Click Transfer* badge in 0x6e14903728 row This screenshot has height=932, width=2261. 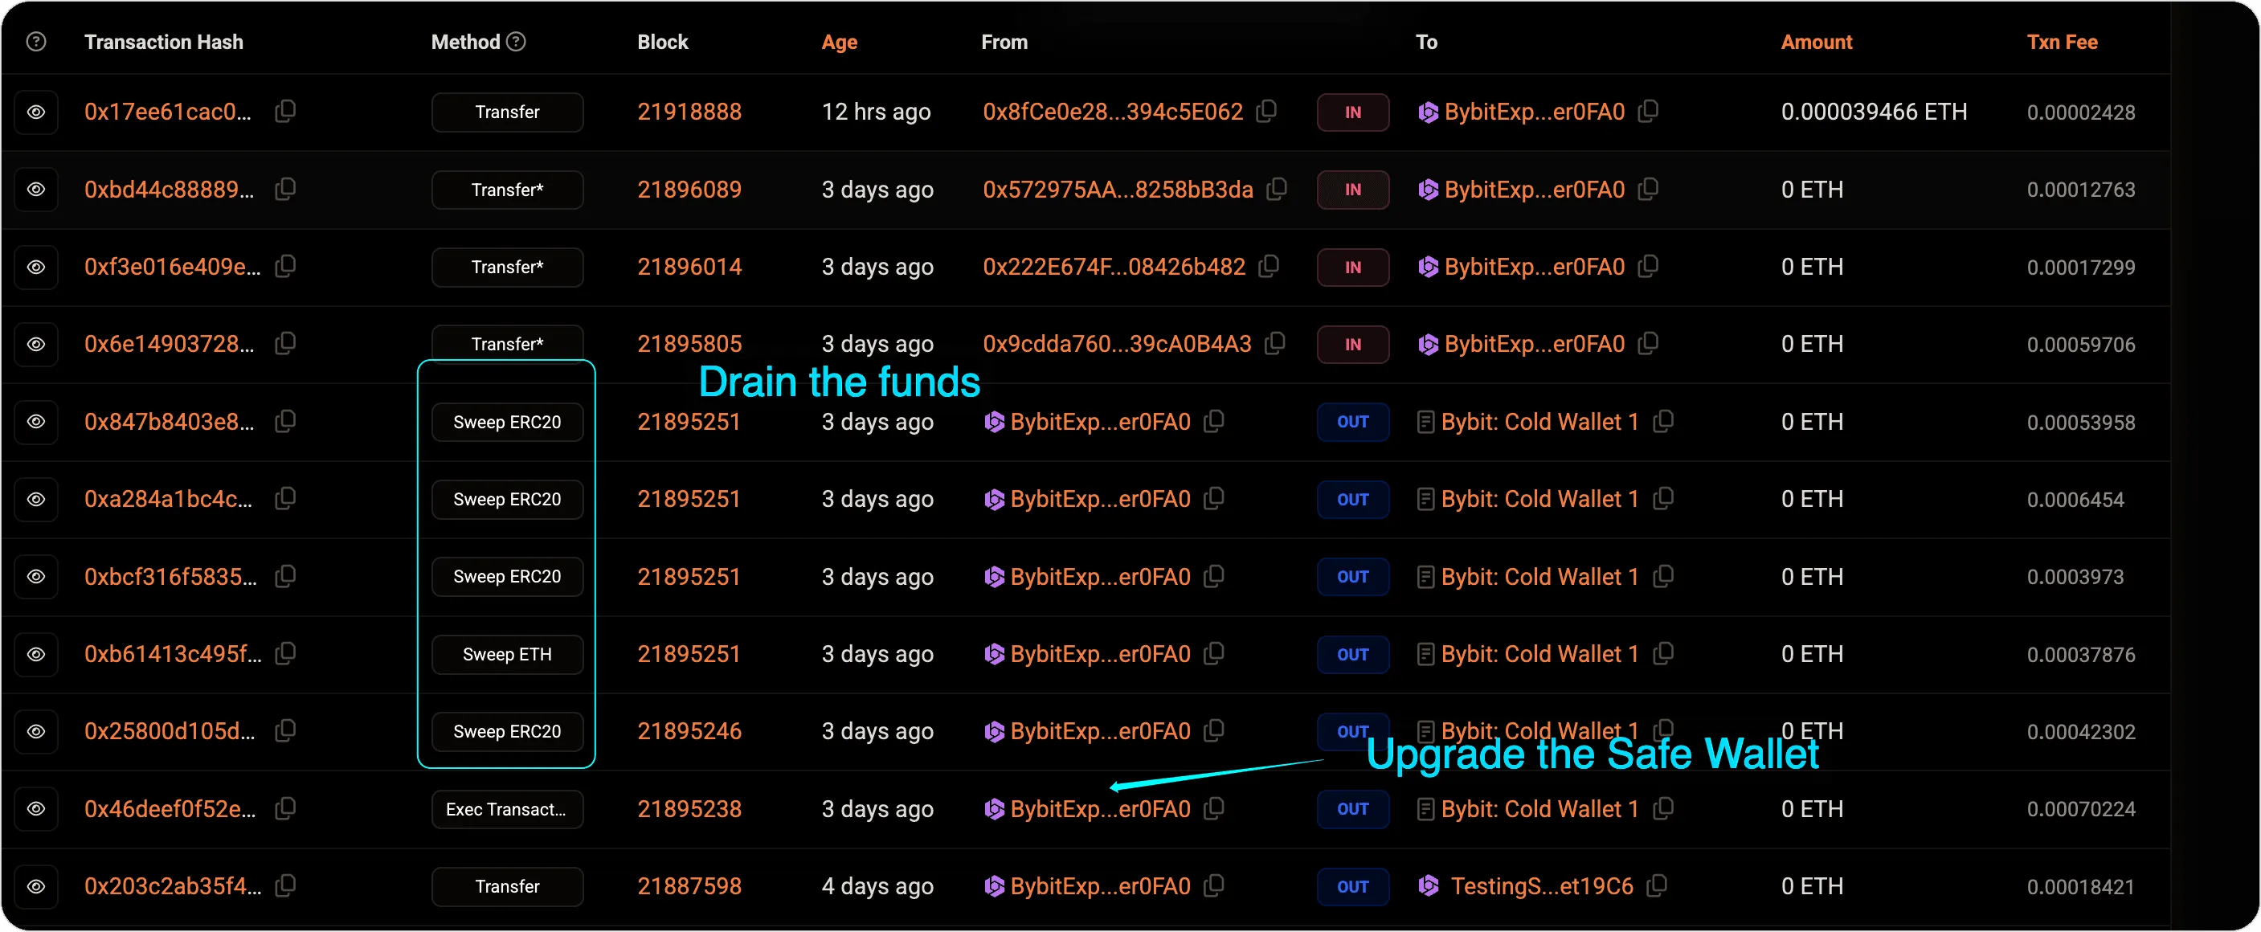pyautogui.click(x=507, y=344)
